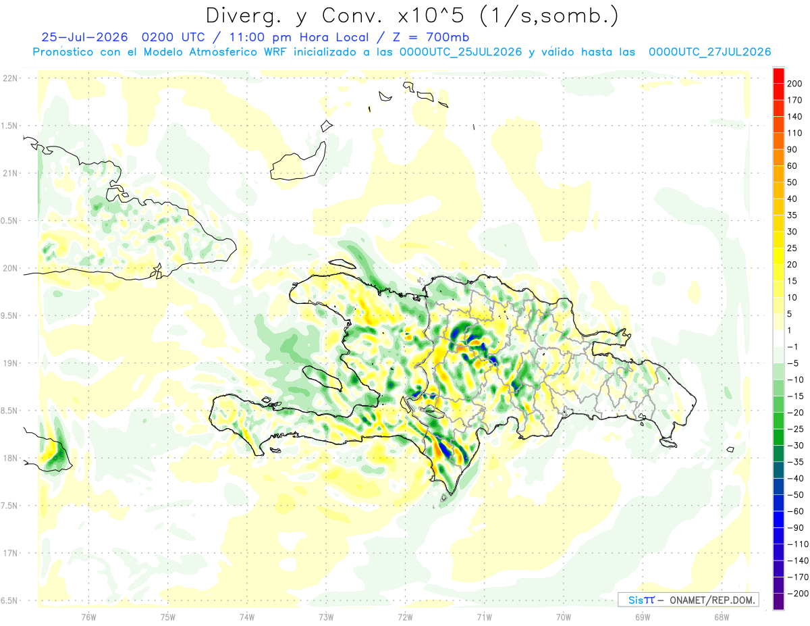Viewport: 810px width, 626px height.
Task: Click the 9.5N axis label
Action: pyautogui.click(x=10, y=315)
